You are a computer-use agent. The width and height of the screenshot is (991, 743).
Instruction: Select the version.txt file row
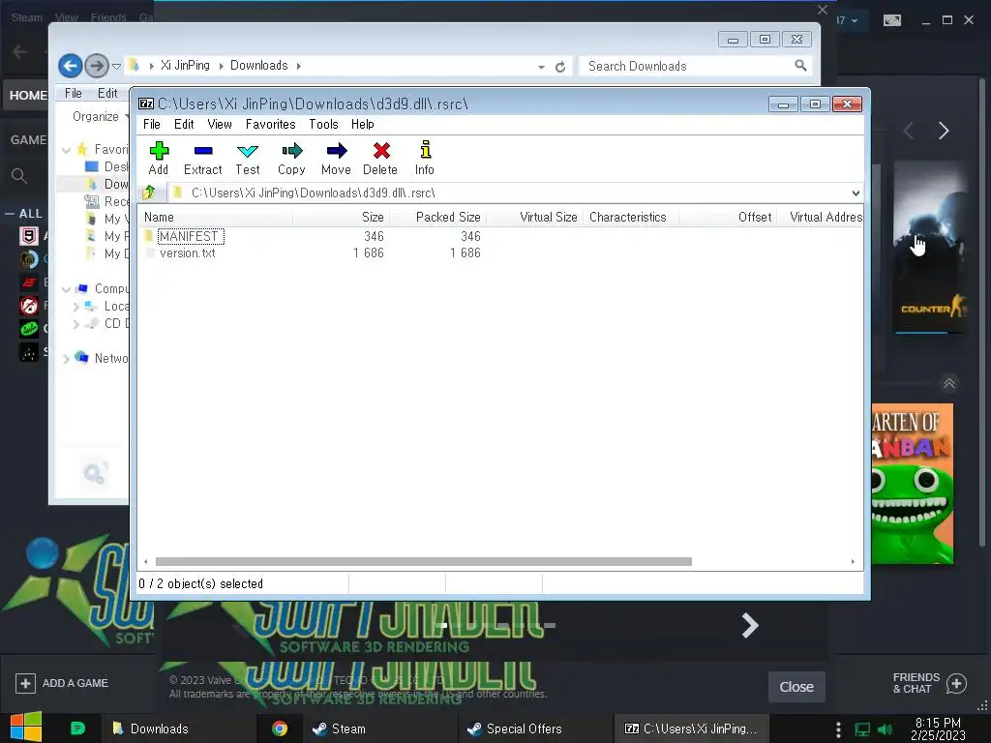187,253
